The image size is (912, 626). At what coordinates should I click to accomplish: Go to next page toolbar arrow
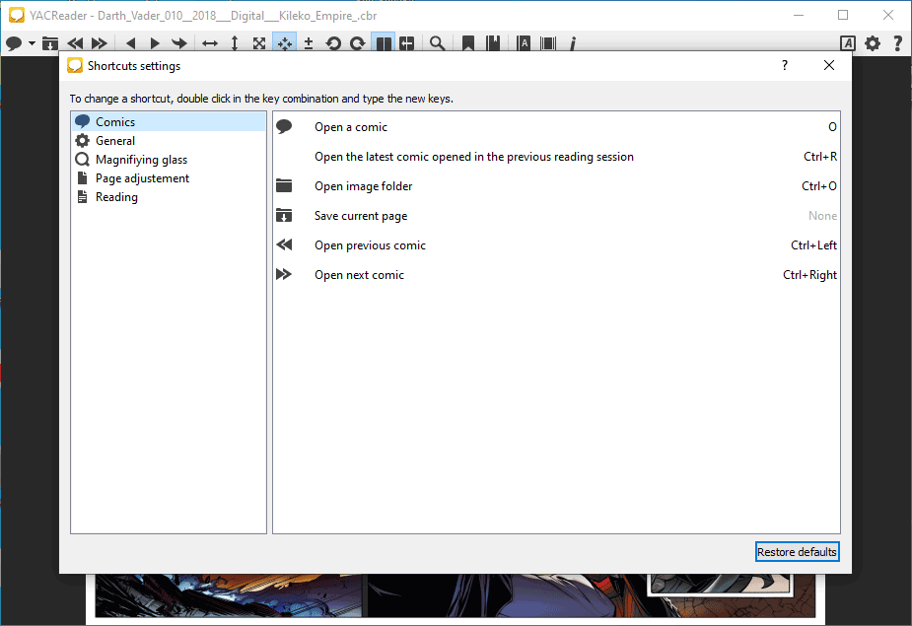pos(155,43)
